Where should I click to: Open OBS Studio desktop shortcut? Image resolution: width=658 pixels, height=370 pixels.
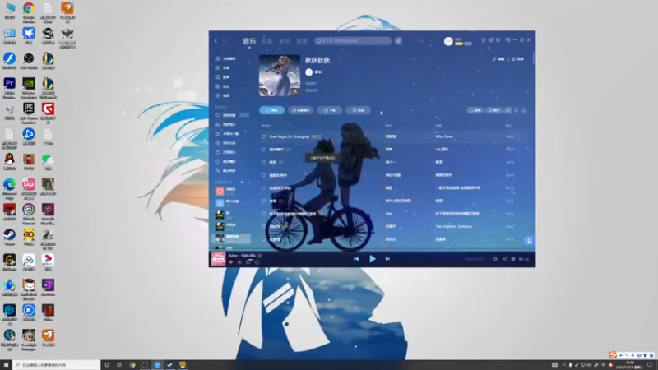29,61
